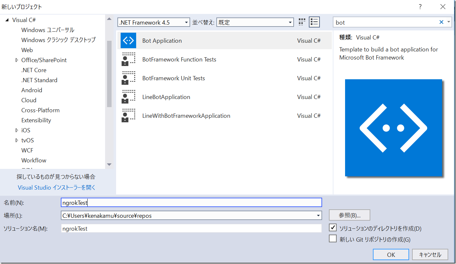
Task: Switch to medium icons list view
Action: point(314,22)
